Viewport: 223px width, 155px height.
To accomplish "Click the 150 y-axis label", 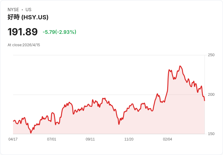I will click(x=211, y=134).
